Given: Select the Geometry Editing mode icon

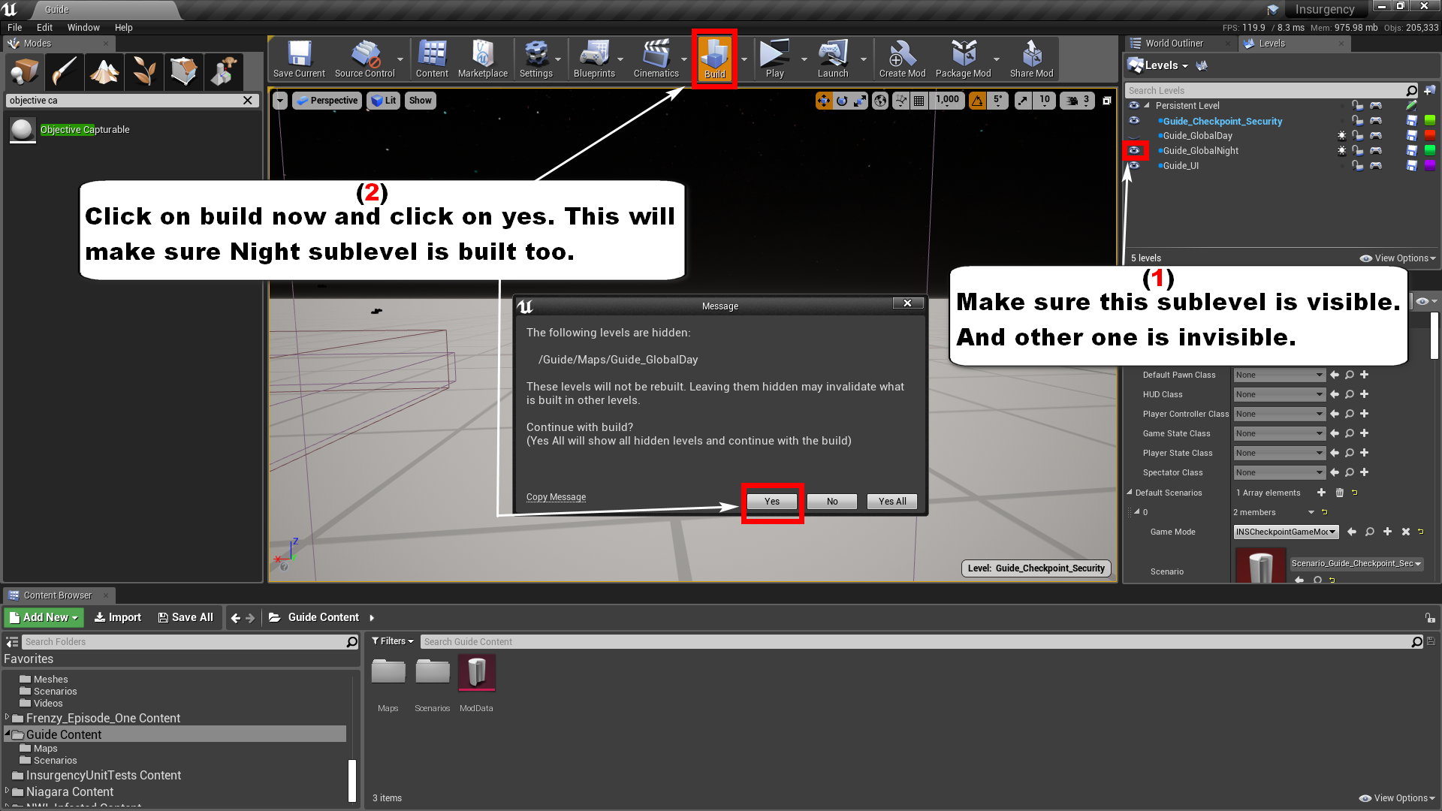Looking at the screenshot, I should coord(184,72).
